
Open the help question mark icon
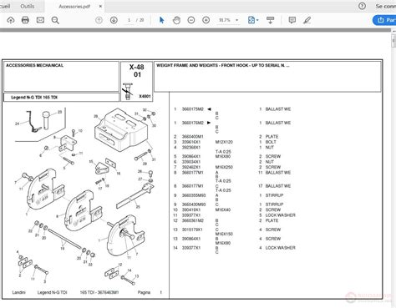coord(362,6)
